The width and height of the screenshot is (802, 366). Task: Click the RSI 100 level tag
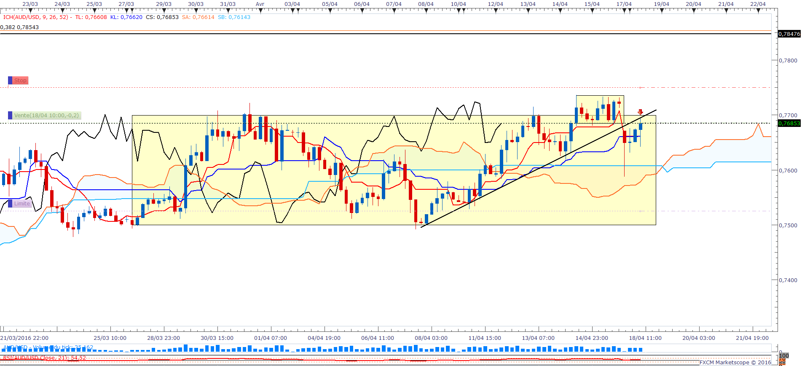pos(784,356)
